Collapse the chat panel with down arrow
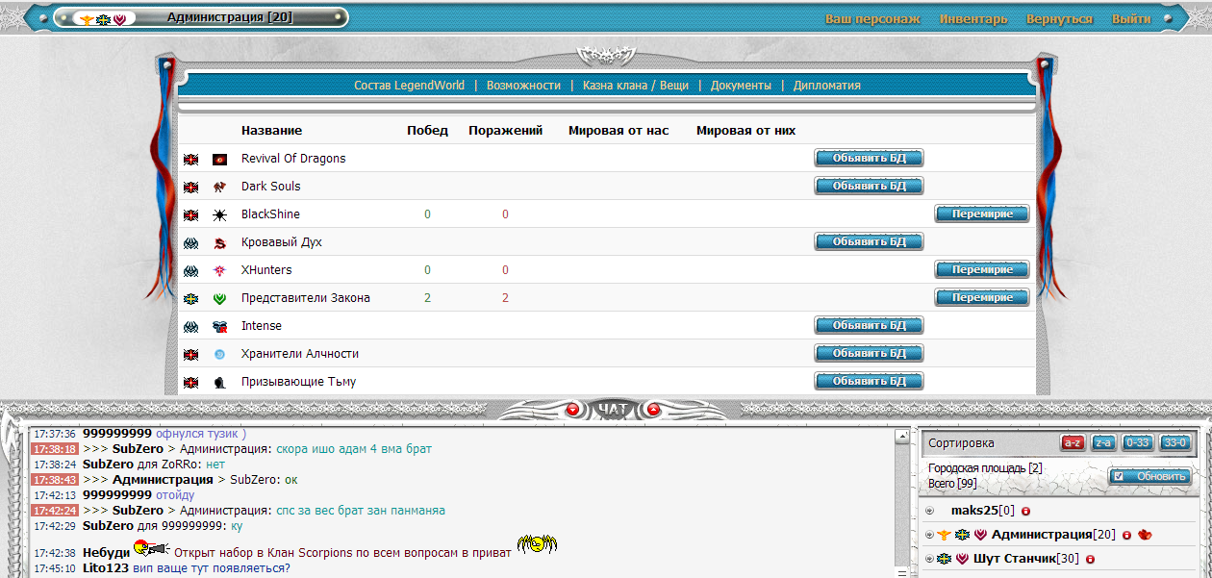The image size is (1212, 578). (x=573, y=410)
